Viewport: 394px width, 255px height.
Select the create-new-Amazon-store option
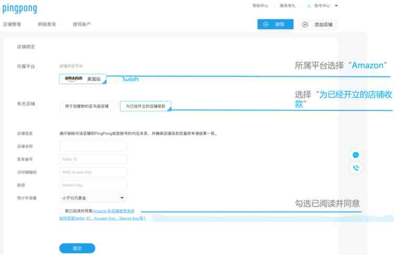[87, 106]
